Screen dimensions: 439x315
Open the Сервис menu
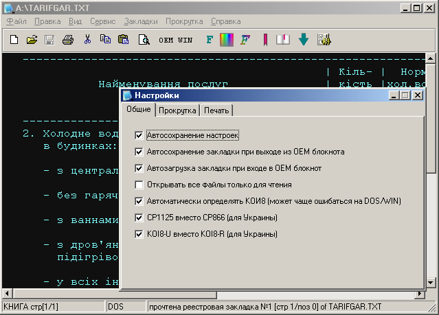[103, 21]
